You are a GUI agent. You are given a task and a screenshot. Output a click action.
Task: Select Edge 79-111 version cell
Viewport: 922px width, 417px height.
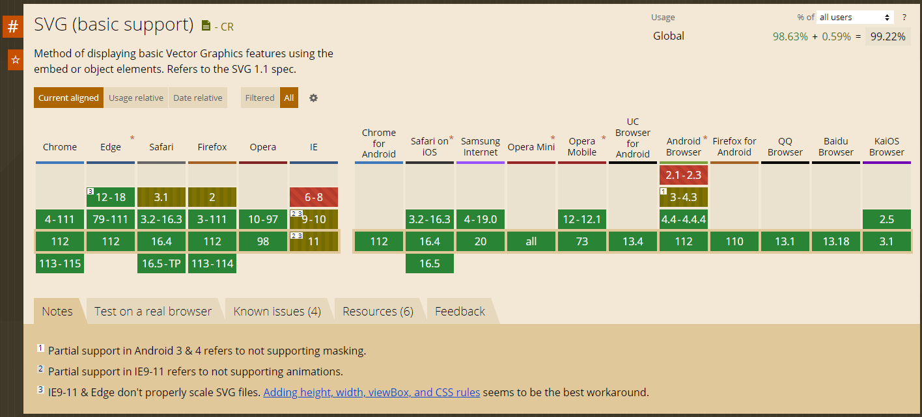(111, 219)
